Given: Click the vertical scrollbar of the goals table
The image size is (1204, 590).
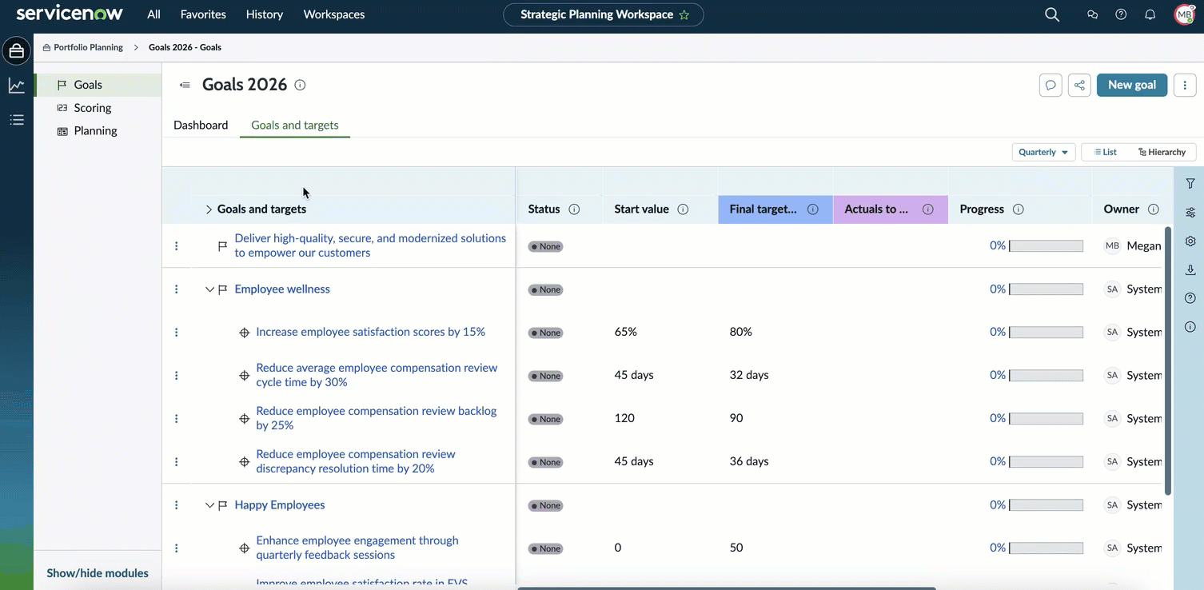Looking at the screenshot, I should tap(1168, 360).
